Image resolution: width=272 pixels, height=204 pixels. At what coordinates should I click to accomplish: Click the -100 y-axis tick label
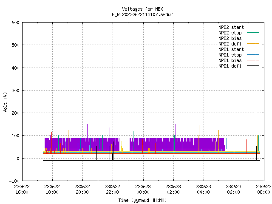14,181
